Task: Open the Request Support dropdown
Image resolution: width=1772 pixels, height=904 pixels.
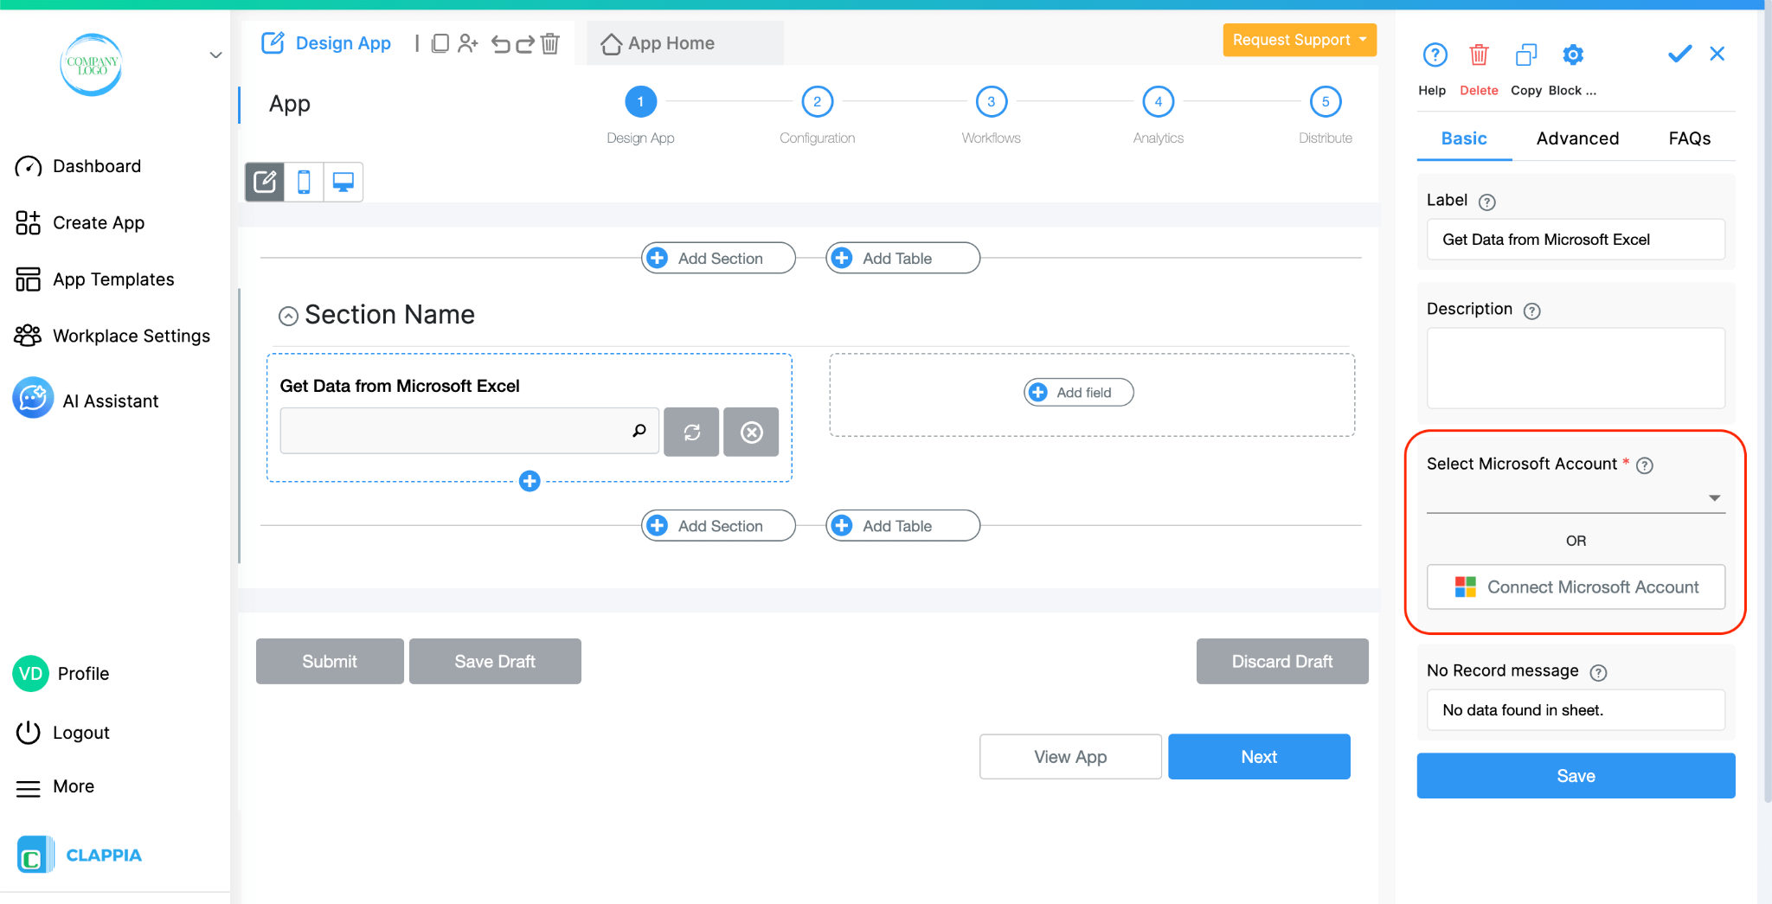Action: pyautogui.click(x=1300, y=40)
